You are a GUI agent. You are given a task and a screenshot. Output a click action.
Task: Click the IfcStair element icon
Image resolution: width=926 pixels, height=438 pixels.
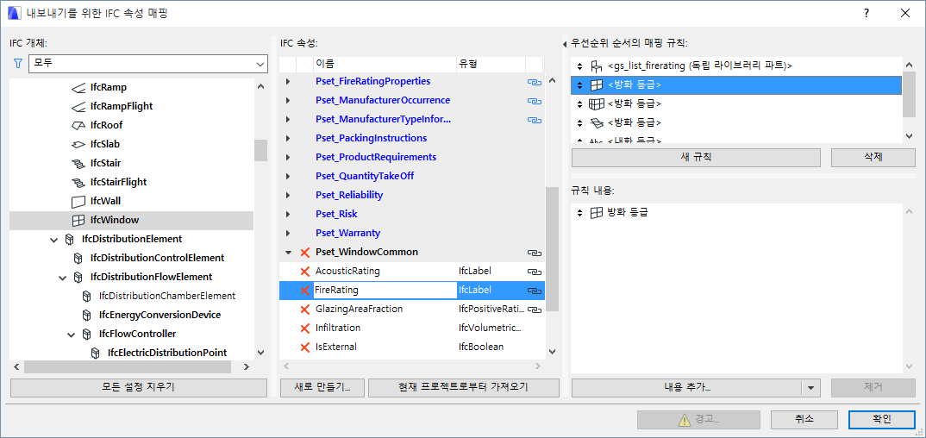(78, 163)
